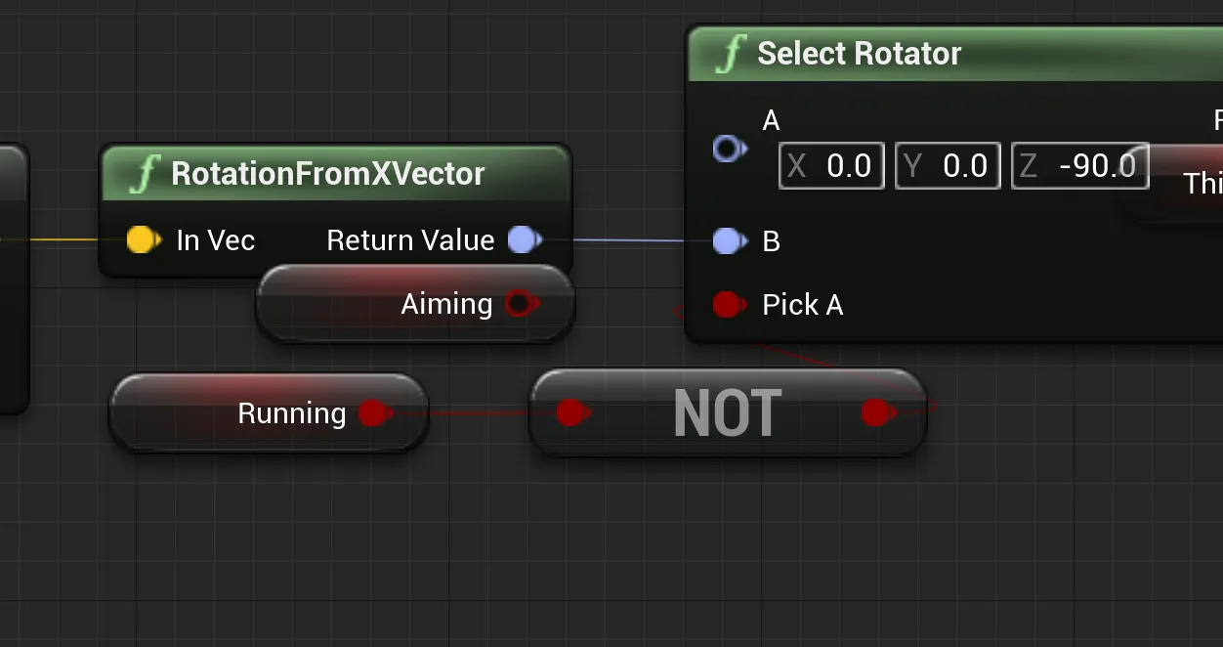Screen dimensions: 1223x647
Task: Click the Z field showing -90.0
Action: click(1079, 166)
